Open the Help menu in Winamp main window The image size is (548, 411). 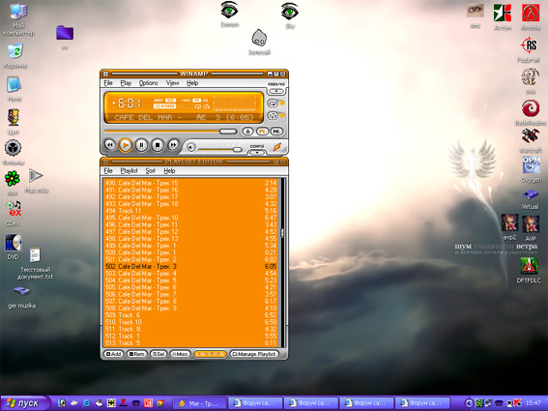[x=192, y=83]
